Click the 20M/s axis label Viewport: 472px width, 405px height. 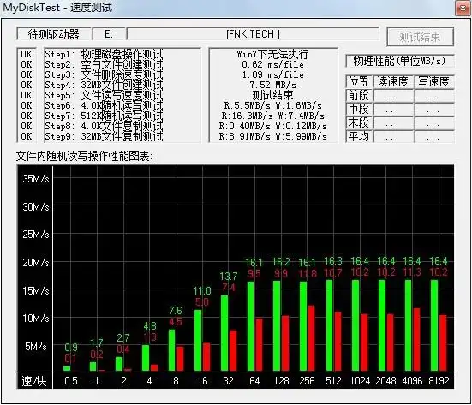tap(36, 263)
